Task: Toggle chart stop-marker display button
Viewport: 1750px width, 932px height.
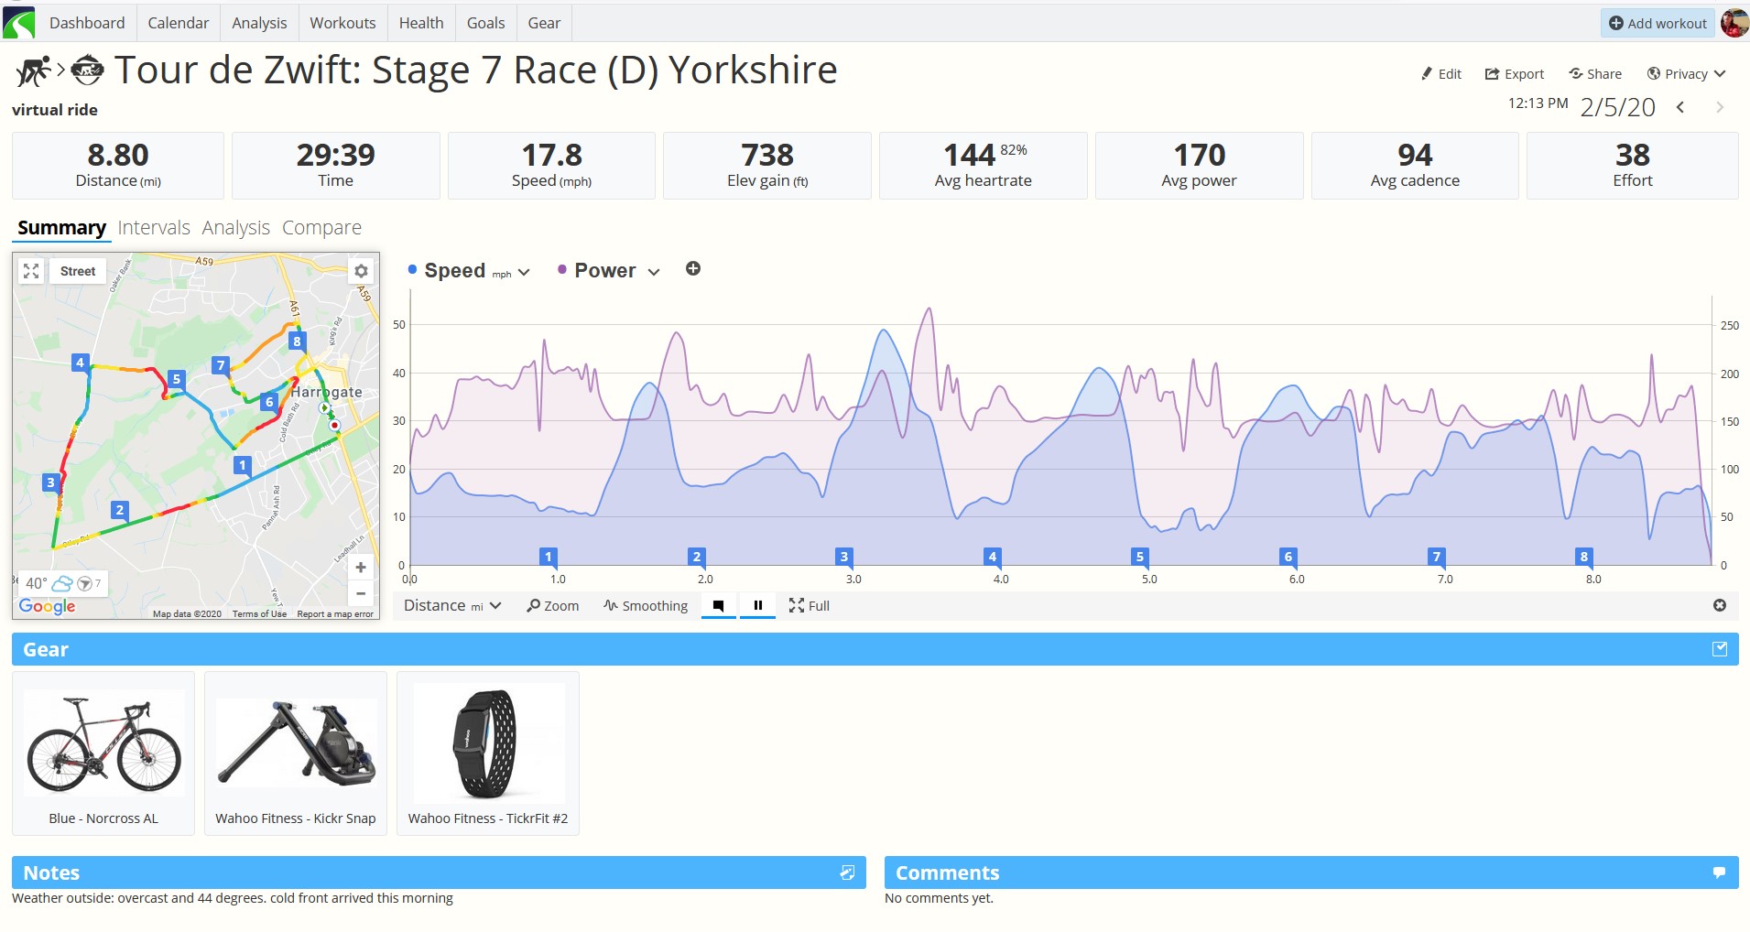Action: (718, 605)
